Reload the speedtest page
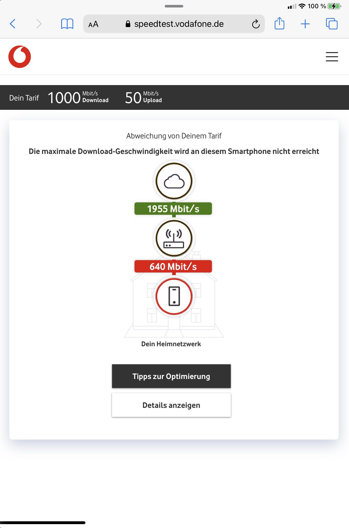349x528 pixels. click(255, 24)
